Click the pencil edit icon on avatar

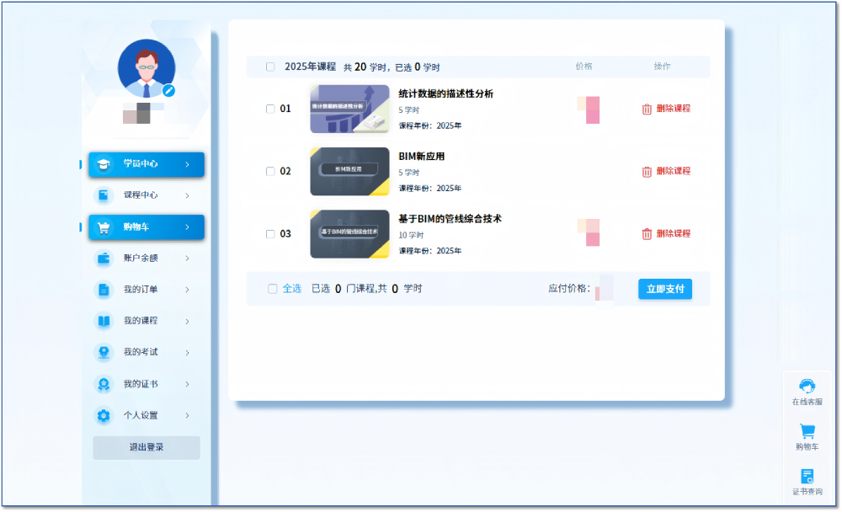coord(169,90)
